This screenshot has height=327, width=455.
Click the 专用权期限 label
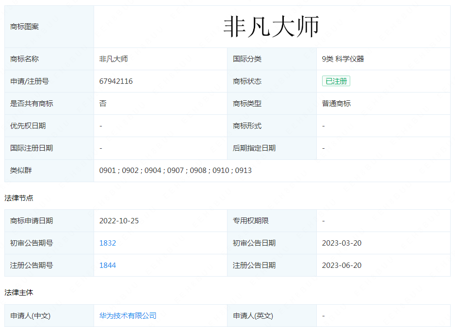coord(250,221)
